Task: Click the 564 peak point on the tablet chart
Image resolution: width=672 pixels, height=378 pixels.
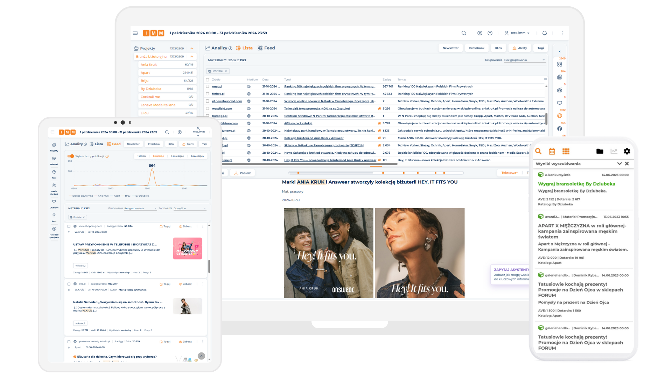Action: (152, 169)
